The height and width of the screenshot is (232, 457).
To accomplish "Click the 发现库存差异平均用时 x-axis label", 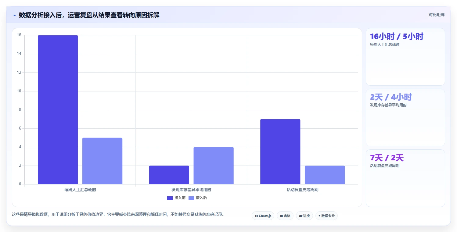I will 191,190.
